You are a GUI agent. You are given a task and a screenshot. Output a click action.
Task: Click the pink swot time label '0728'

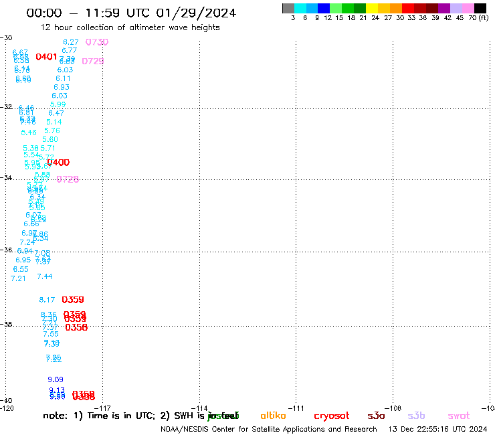(68, 179)
